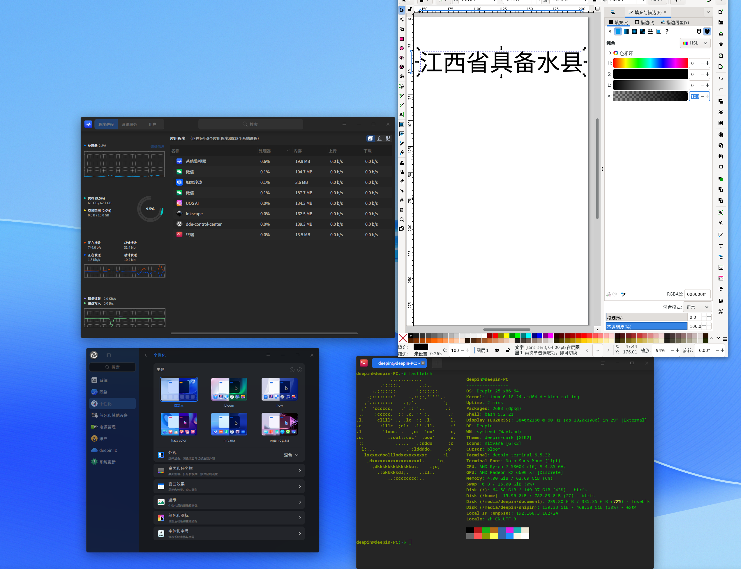Enable the nonzero fill rule heart button
741x569 pixels.
coord(707,31)
